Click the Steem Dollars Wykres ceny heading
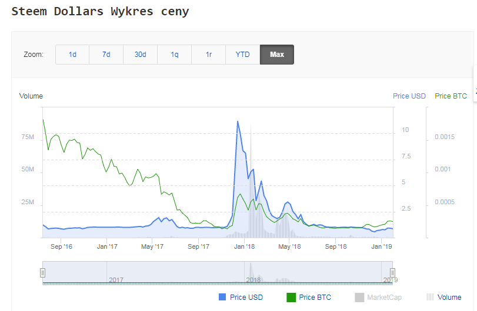This screenshot has width=477, height=311. [x=100, y=12]
